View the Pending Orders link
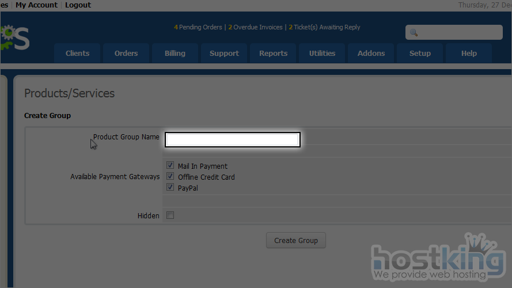 click(199, 27)
